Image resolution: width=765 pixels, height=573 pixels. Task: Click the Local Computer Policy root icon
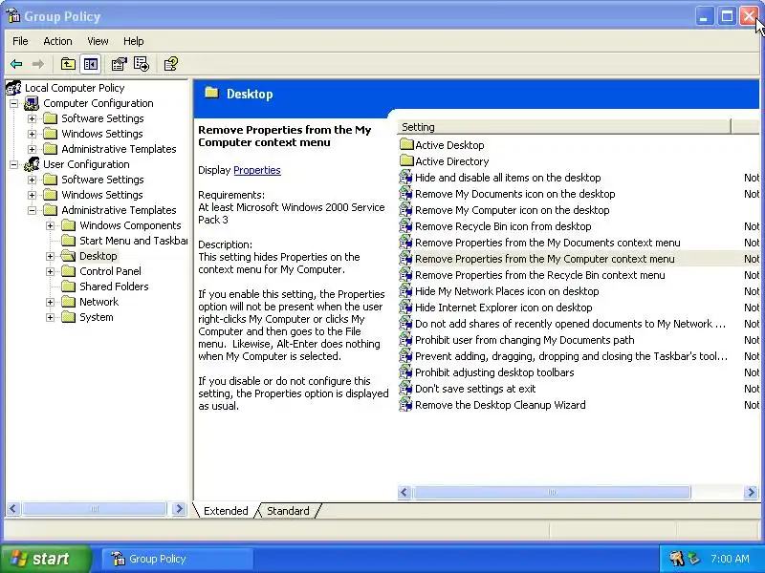coord(13,88)
